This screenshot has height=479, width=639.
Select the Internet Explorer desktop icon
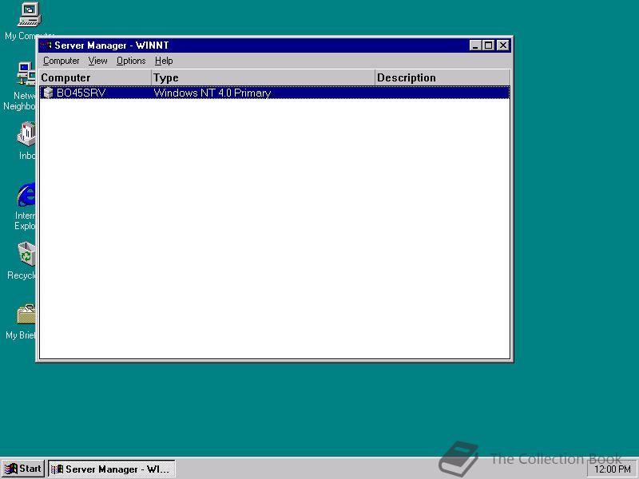click(x=26, y=195)
